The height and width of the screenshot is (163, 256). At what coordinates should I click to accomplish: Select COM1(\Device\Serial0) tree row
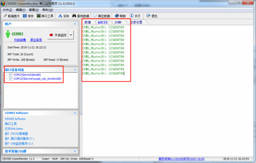point(27,75)
